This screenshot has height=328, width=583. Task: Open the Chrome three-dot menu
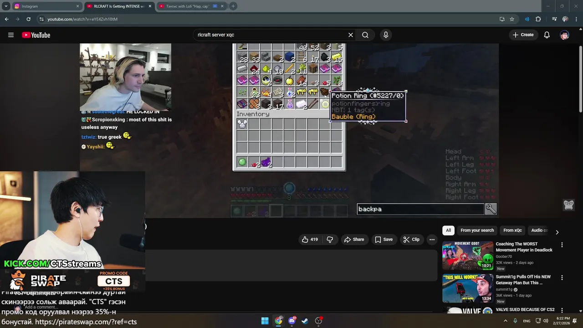(576, 19)
